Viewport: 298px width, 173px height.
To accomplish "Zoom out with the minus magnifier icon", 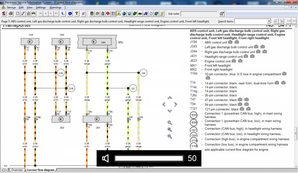I will coord(170,136).
